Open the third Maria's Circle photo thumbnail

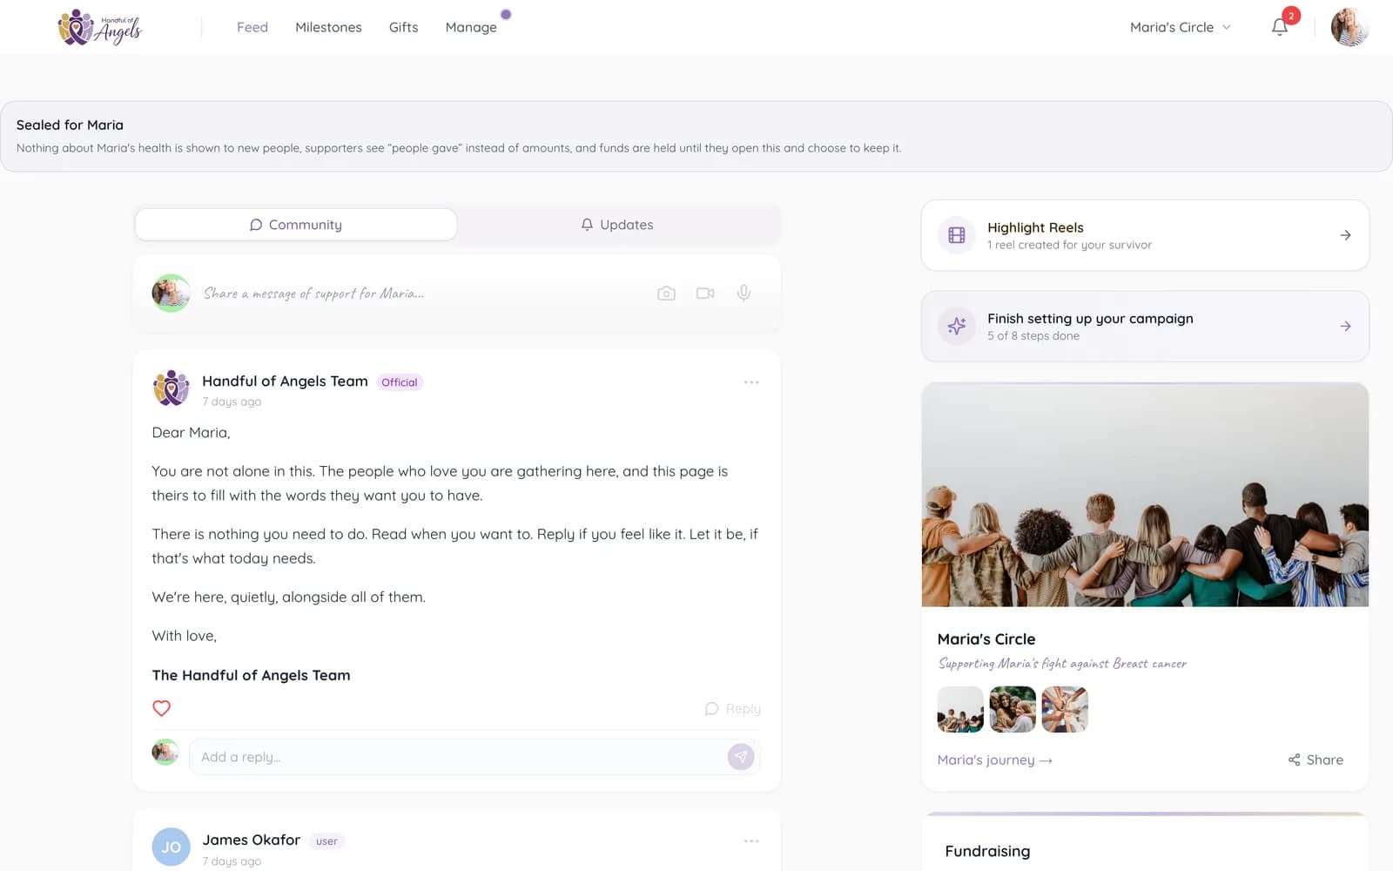point(1065,709)
